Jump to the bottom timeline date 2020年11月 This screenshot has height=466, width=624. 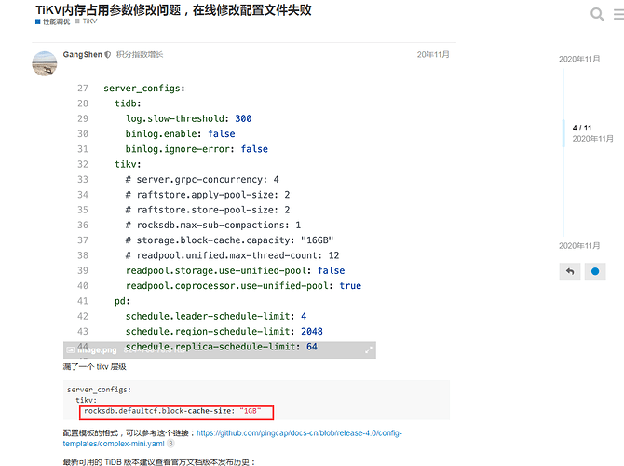click(x=579, y=246)
